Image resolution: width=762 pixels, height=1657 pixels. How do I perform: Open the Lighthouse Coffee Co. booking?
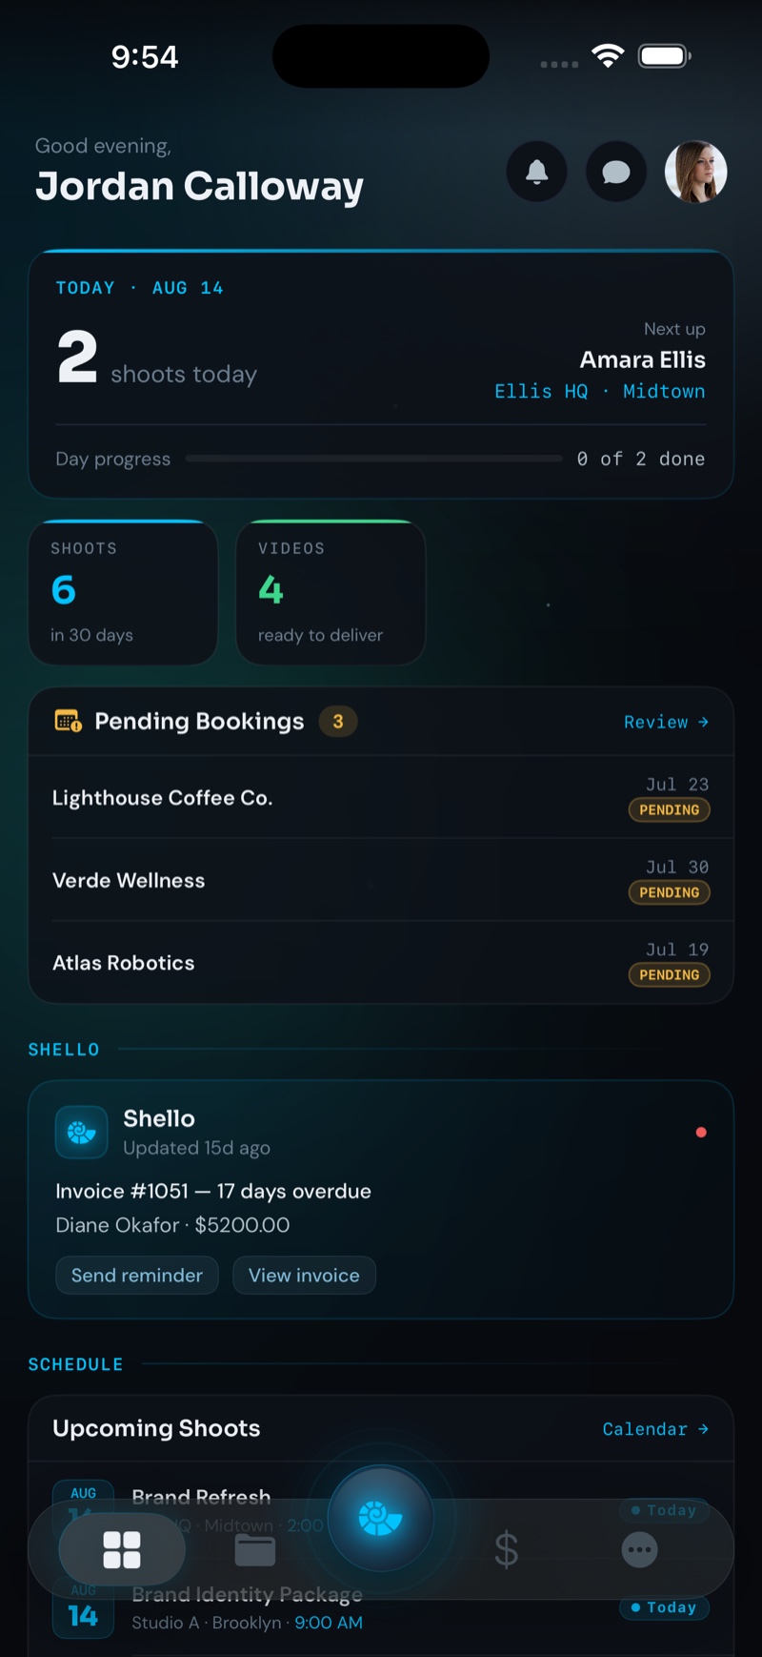pyautogui.click(x=381, y=797)
